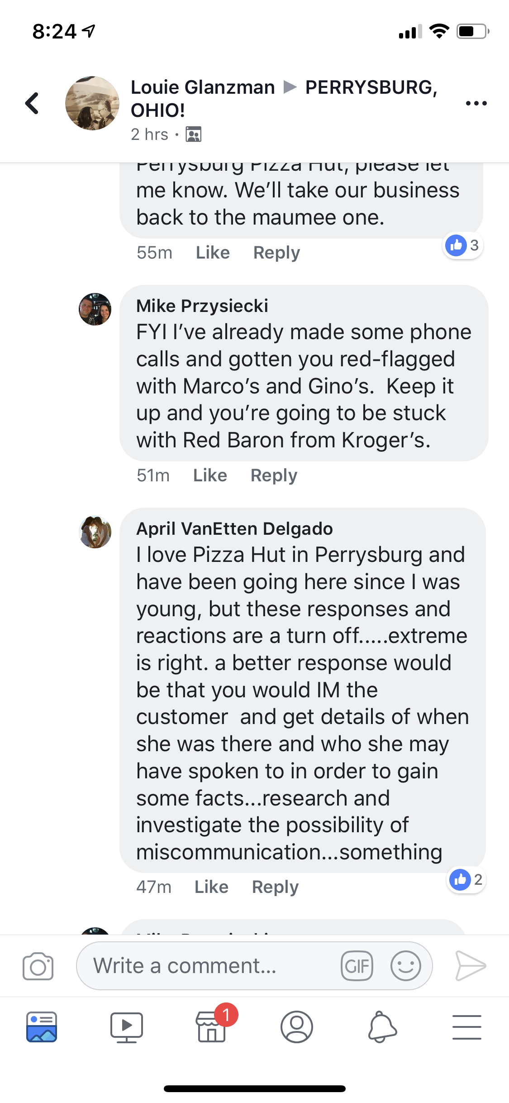509x1103 pixels.
Task: Reply to April VanEtten Delgado's comment
Action: 275,887
